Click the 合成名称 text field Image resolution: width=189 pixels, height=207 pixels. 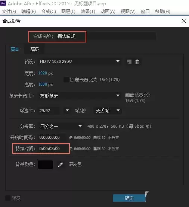click(106, 36)
